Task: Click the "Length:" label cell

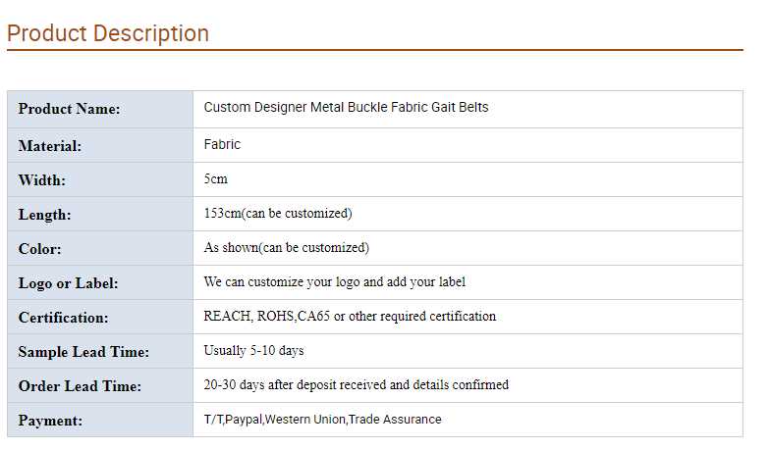Action: point(45,215)
